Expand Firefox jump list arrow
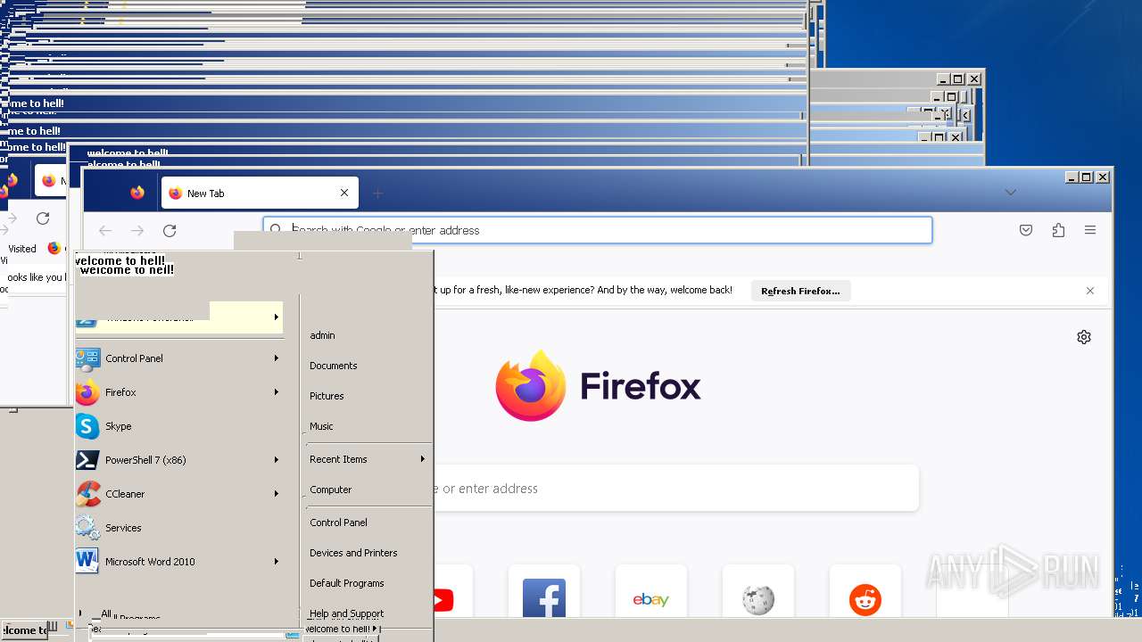The width and height of the screenshot is (1142, 642). coord(277,392)
